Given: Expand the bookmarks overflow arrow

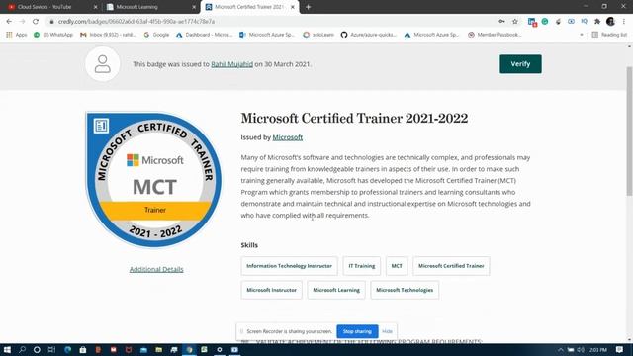Looking at the screenshot, I should pos(582,35).
